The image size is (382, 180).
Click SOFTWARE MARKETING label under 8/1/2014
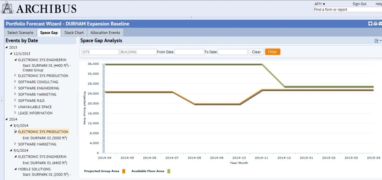(x=37, y=144)
